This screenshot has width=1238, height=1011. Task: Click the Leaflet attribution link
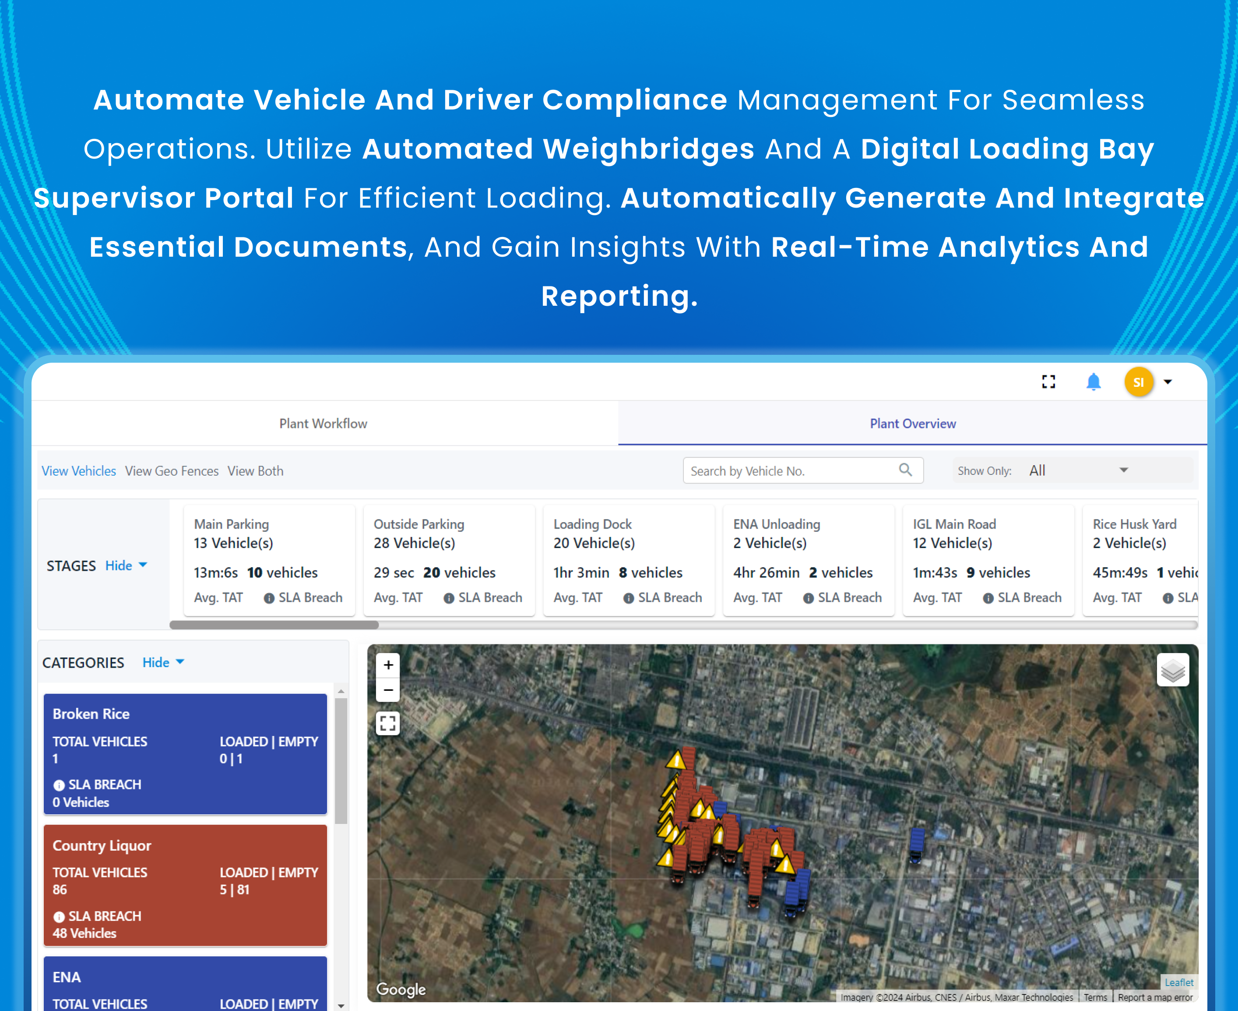coord(1178,983)
